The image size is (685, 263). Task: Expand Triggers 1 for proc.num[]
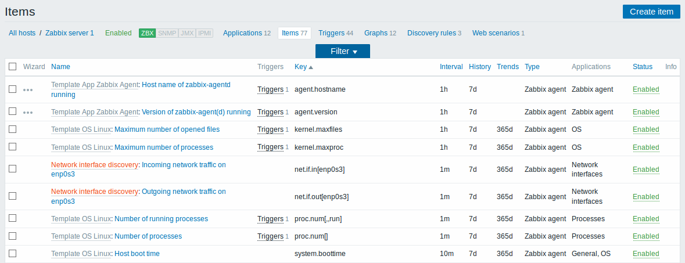270,236
